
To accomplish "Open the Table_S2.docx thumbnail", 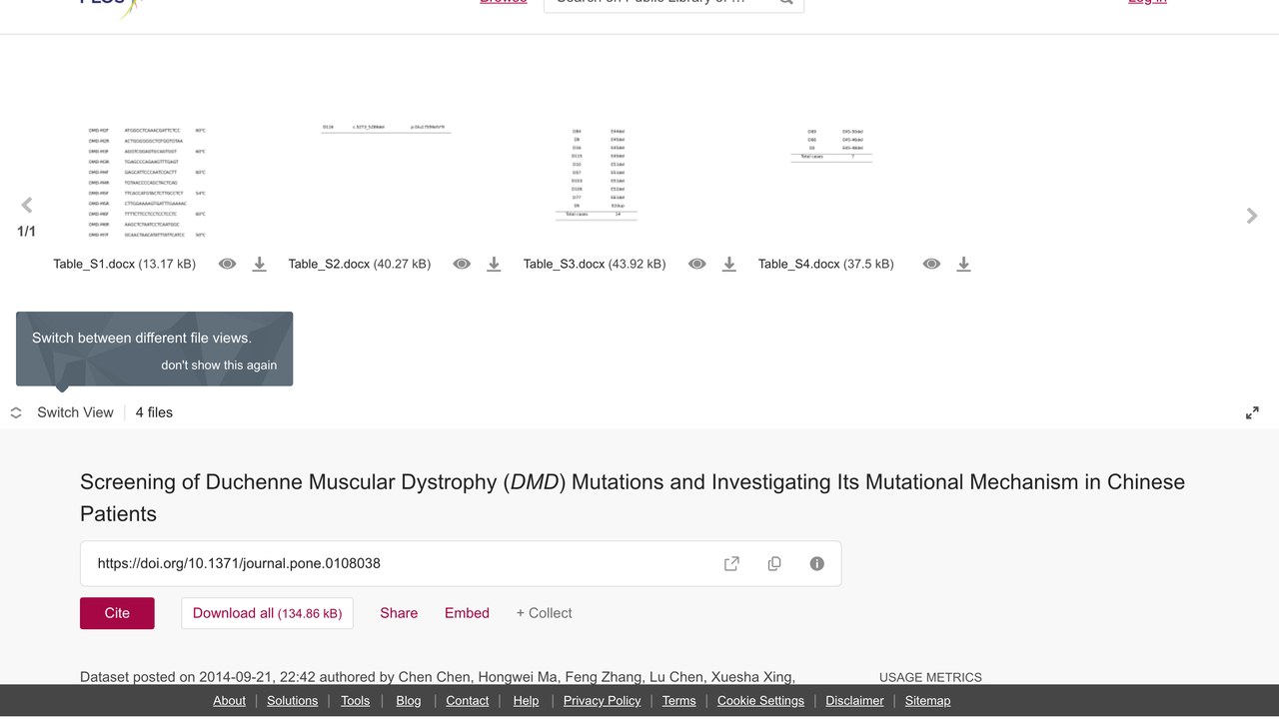I will pyautogui.click(x=386, y=128).
